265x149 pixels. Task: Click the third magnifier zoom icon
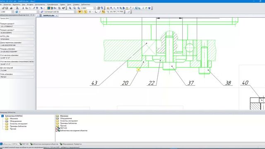[79, 8]
